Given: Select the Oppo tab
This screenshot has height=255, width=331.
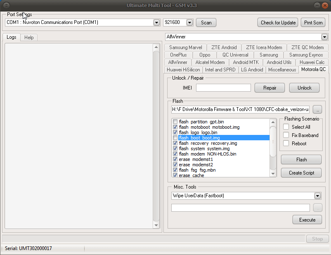Looking at the screenshot, I should pos(205,55).
